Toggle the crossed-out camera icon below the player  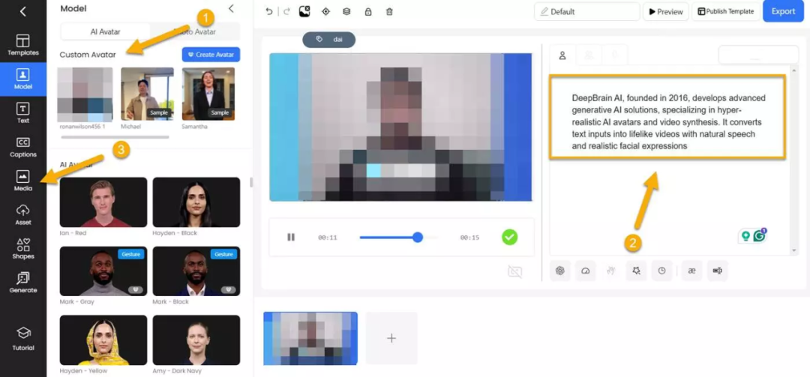[515, 271]
